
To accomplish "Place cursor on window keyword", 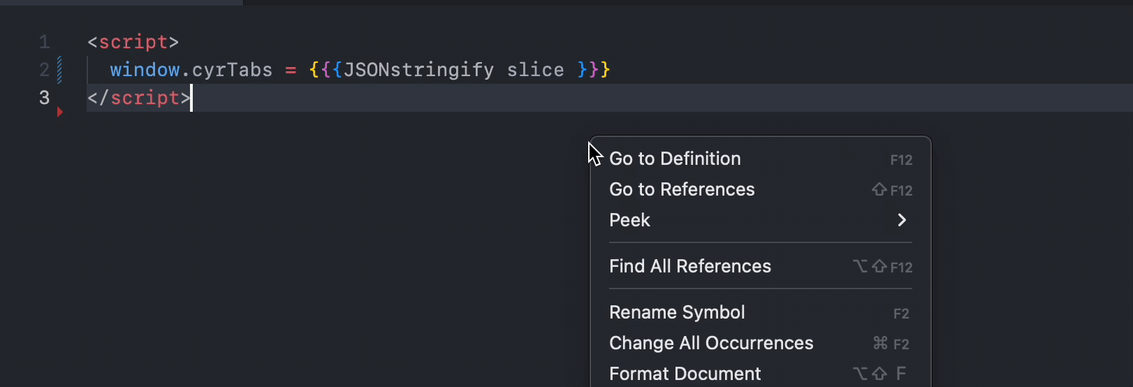I will tap(145, 70).
